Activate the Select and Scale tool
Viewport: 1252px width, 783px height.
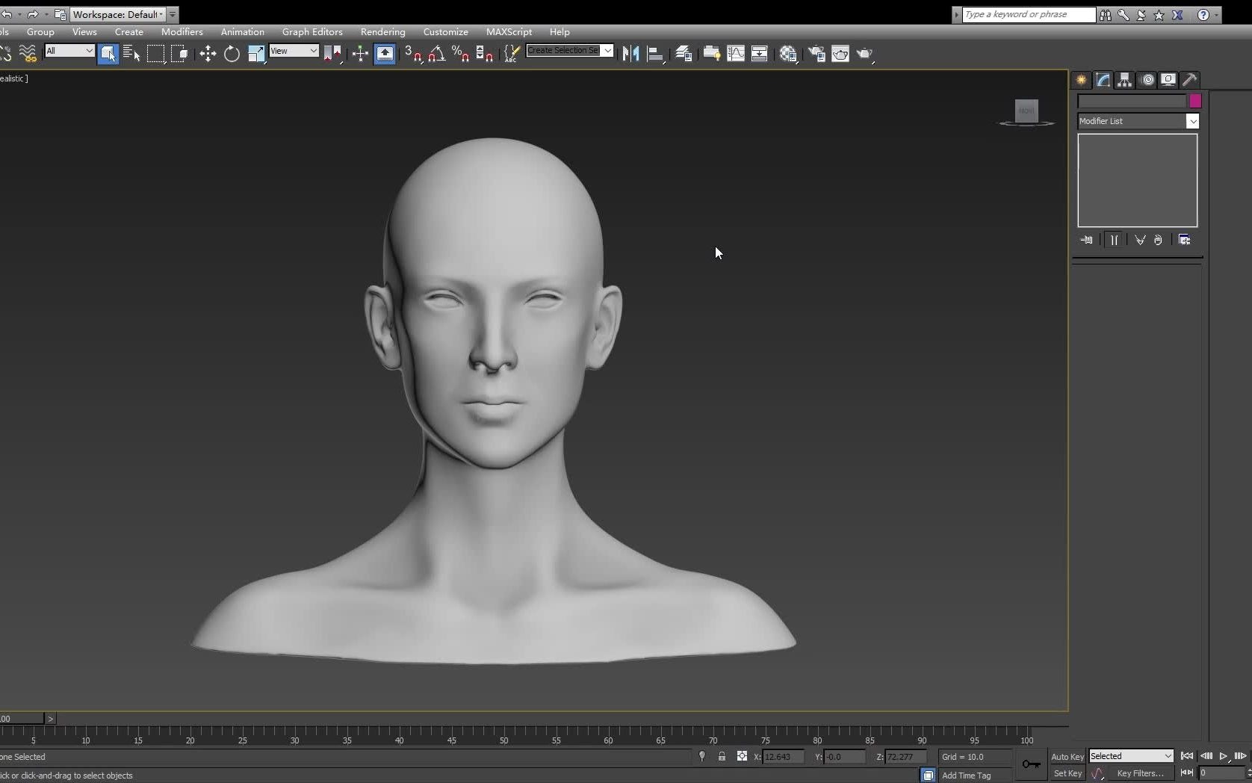[x=256, y=53]
